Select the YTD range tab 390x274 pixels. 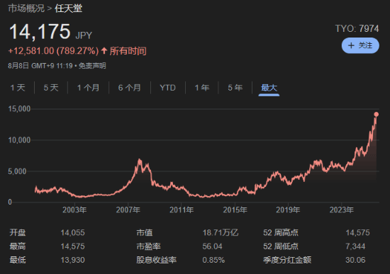(x=167, y=88)
